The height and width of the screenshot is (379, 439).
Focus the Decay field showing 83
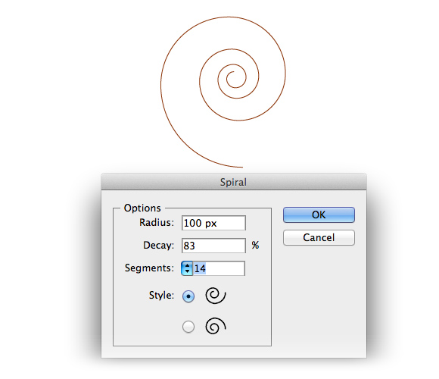tap(213, 246)
